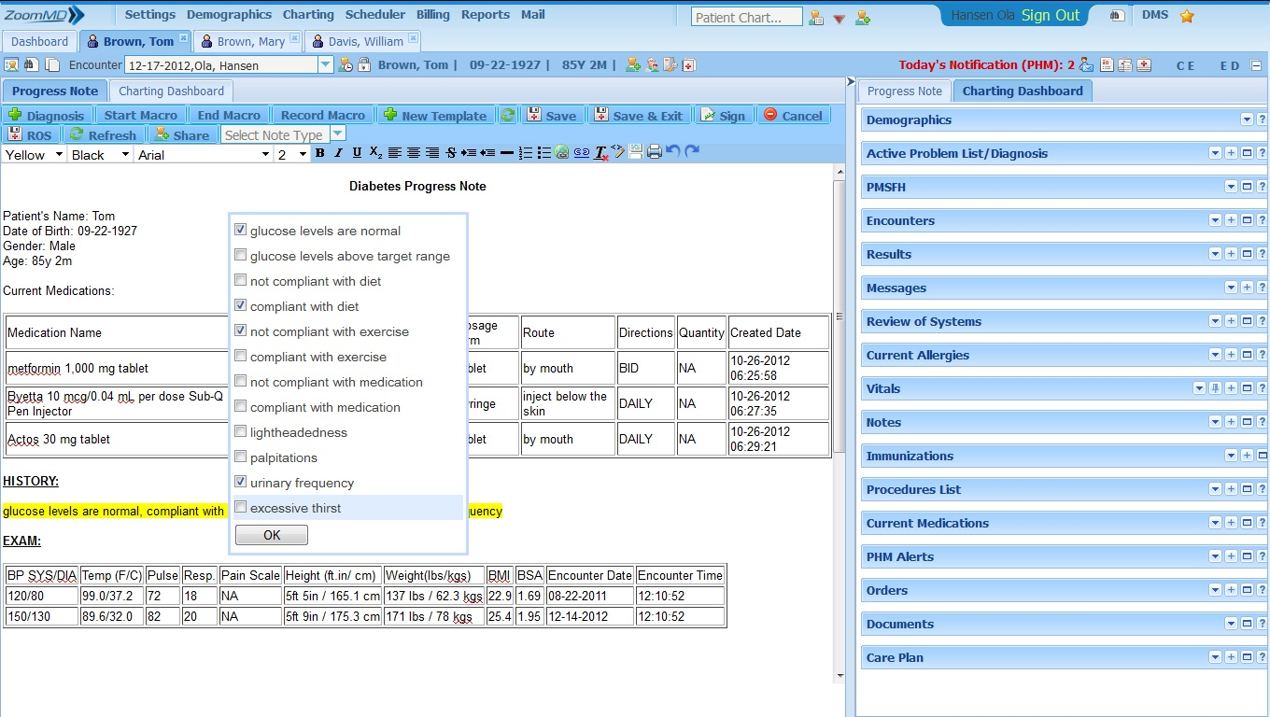Screen dimensions: 1270x717
Task: Check the 'lightheadedness' checkbox
Action: point(241,431)
